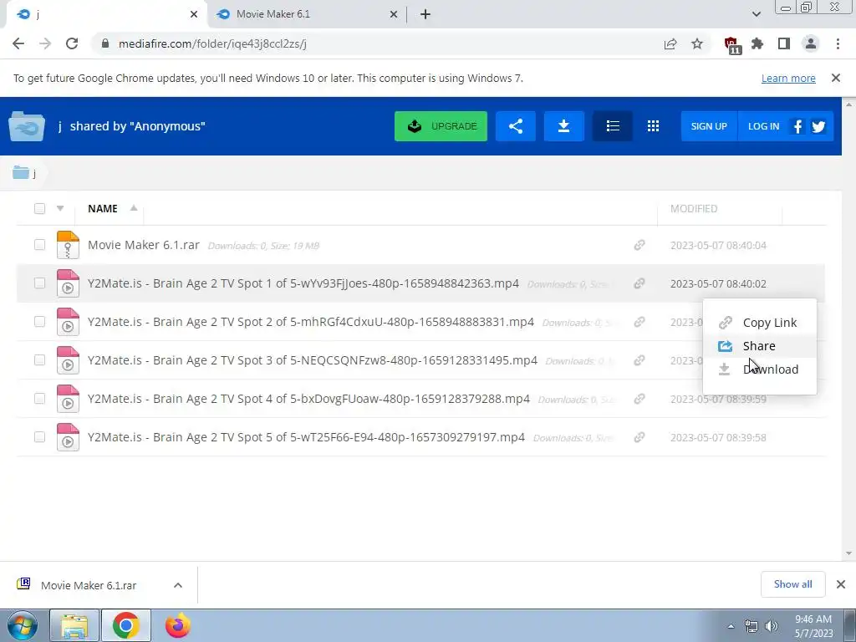Viewport: 856px width, 642px height.
Task: Click video file icon of TV Spot 5
Action: coord(68,437)
